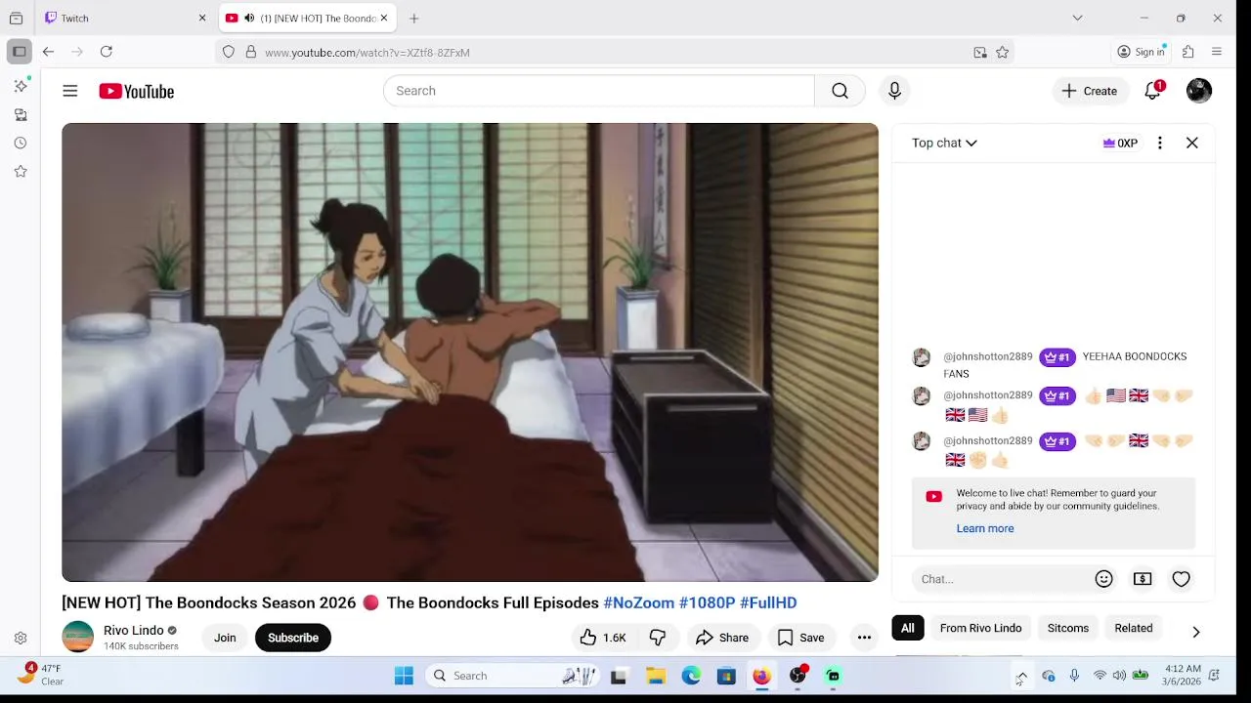Open Firefox application hamburger menu
The image size is (1251, 703).
click(1217, 52)
